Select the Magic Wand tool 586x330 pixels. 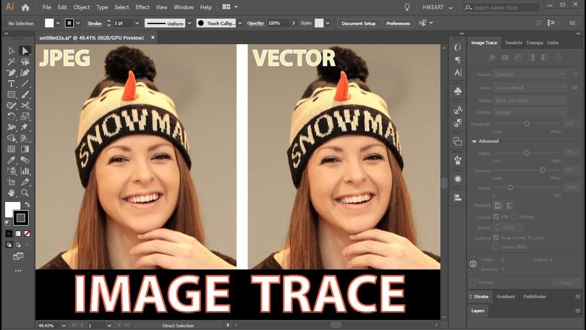point(11,62)
